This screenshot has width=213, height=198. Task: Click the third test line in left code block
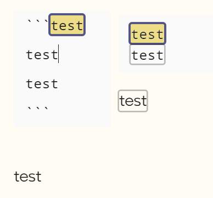[42, 84]
